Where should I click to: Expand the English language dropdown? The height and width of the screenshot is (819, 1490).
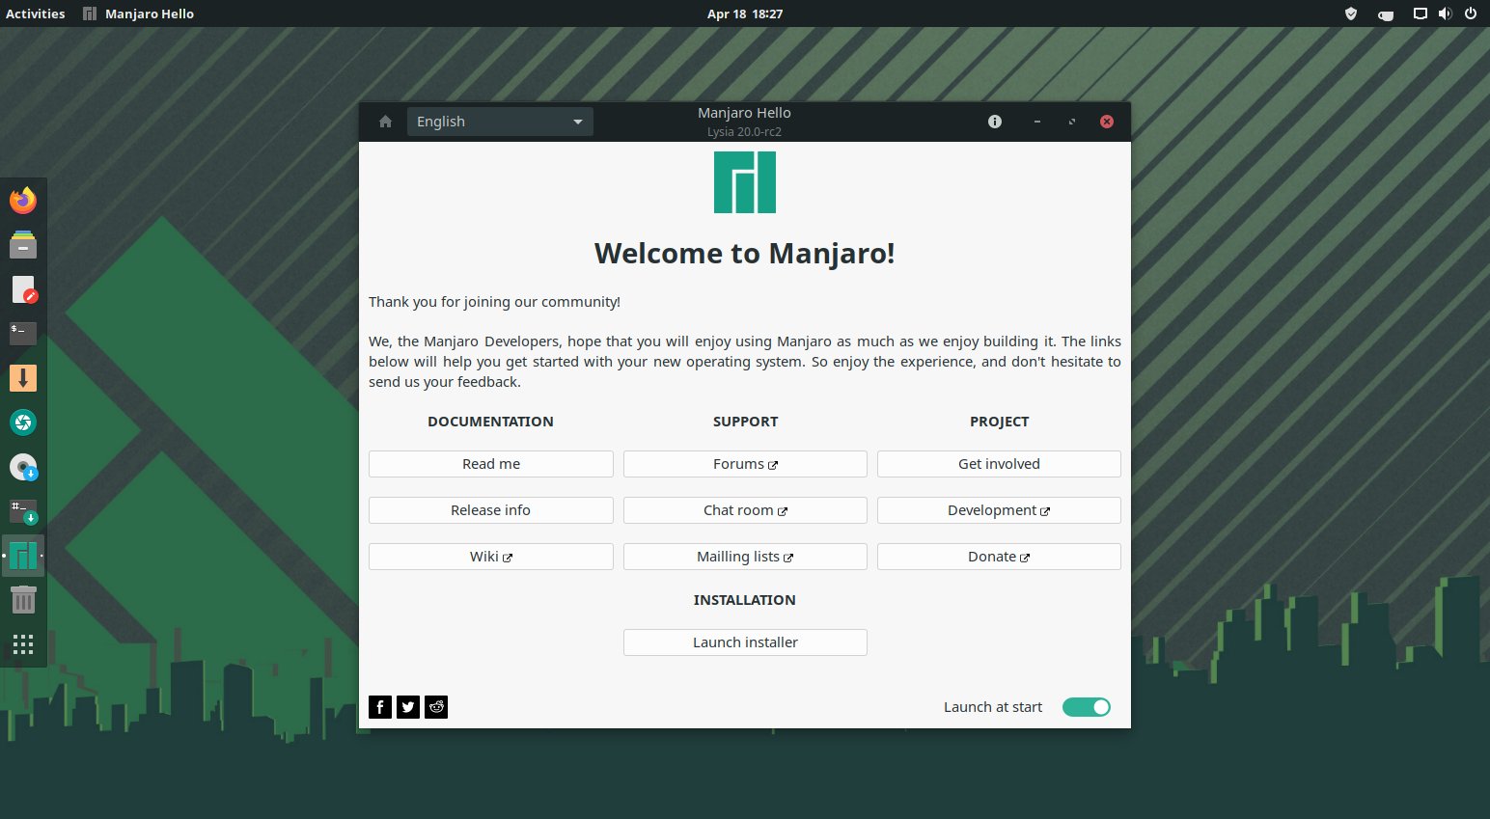[x=500, y=122]
